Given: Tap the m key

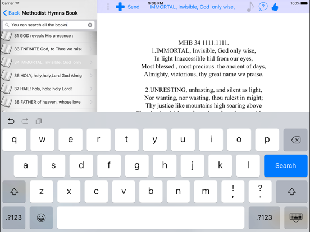Looking at the screenshot, I should coord(206,192).
